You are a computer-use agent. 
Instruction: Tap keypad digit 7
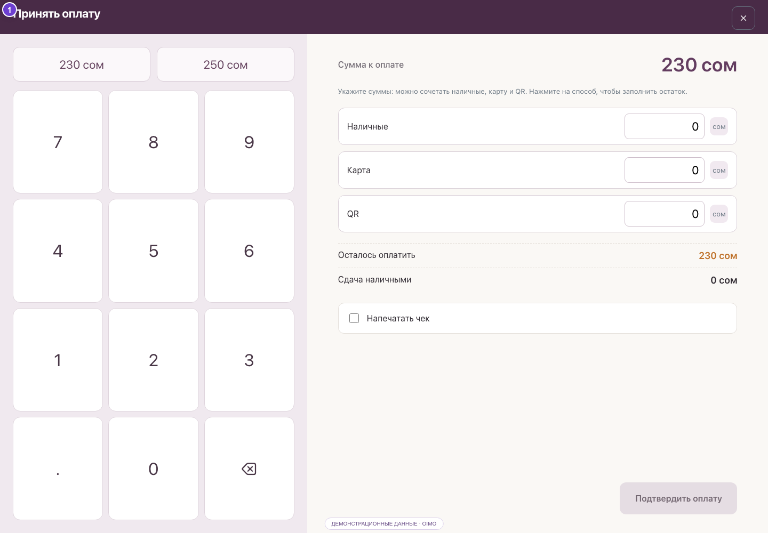coord(58,142)
